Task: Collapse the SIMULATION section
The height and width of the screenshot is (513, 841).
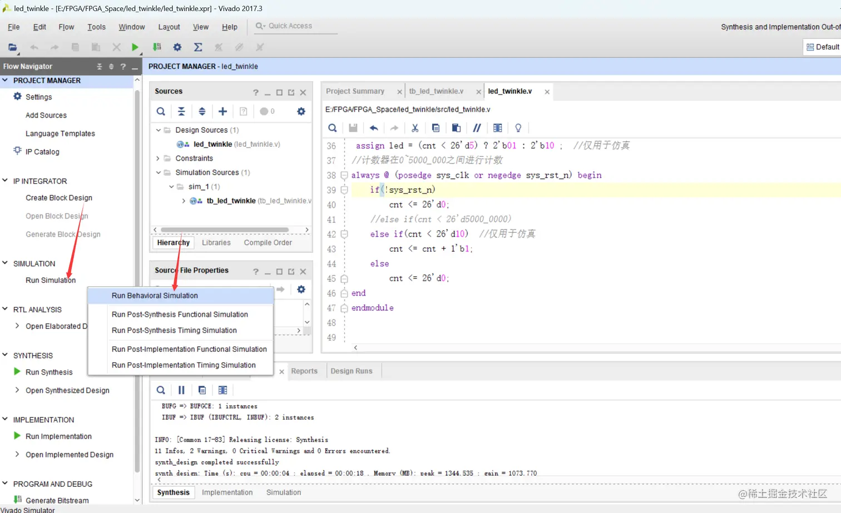Action: (5, 263)
